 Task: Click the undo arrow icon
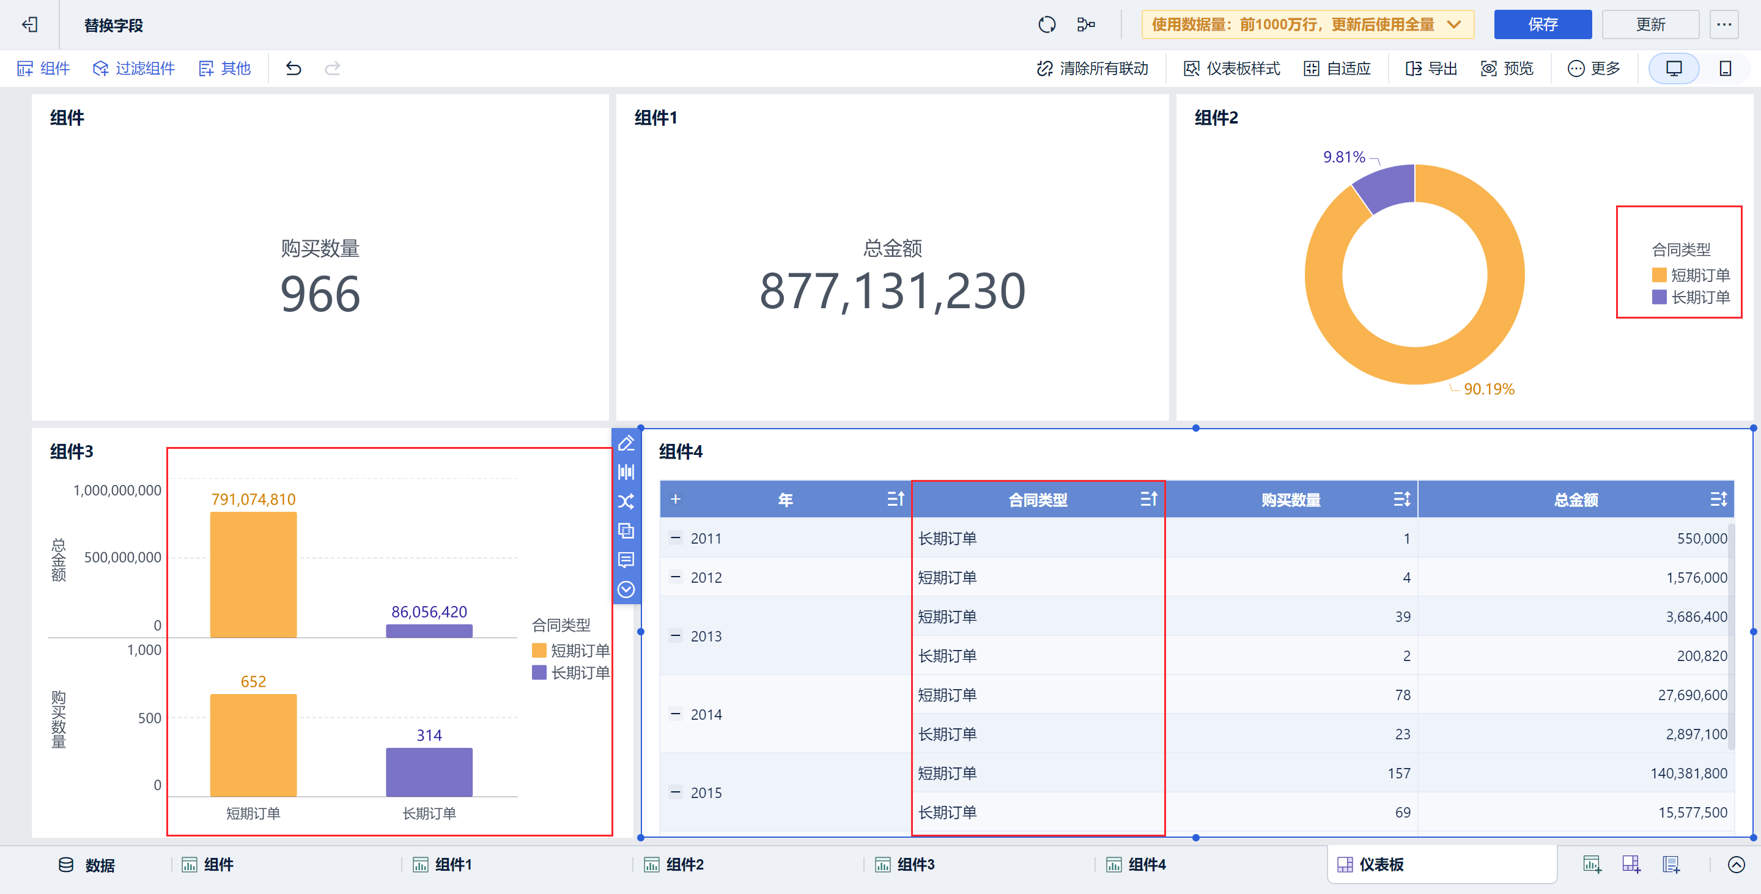tap(293, 68)
